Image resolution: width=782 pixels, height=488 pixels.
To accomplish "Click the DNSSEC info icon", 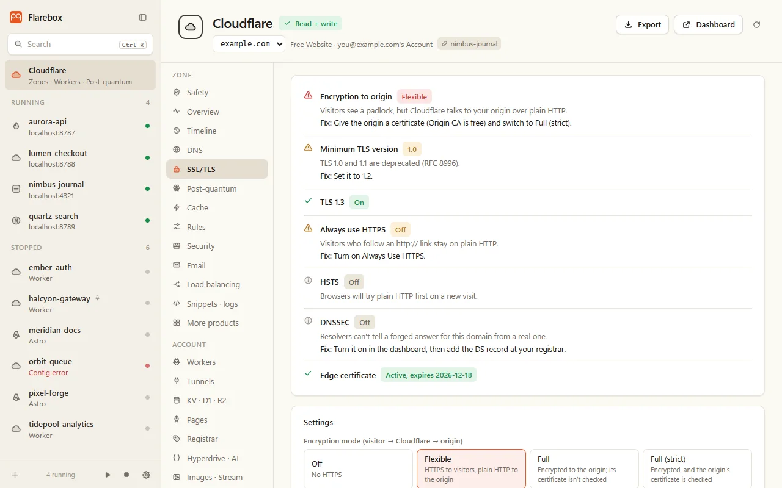I will tap(309, 321).
